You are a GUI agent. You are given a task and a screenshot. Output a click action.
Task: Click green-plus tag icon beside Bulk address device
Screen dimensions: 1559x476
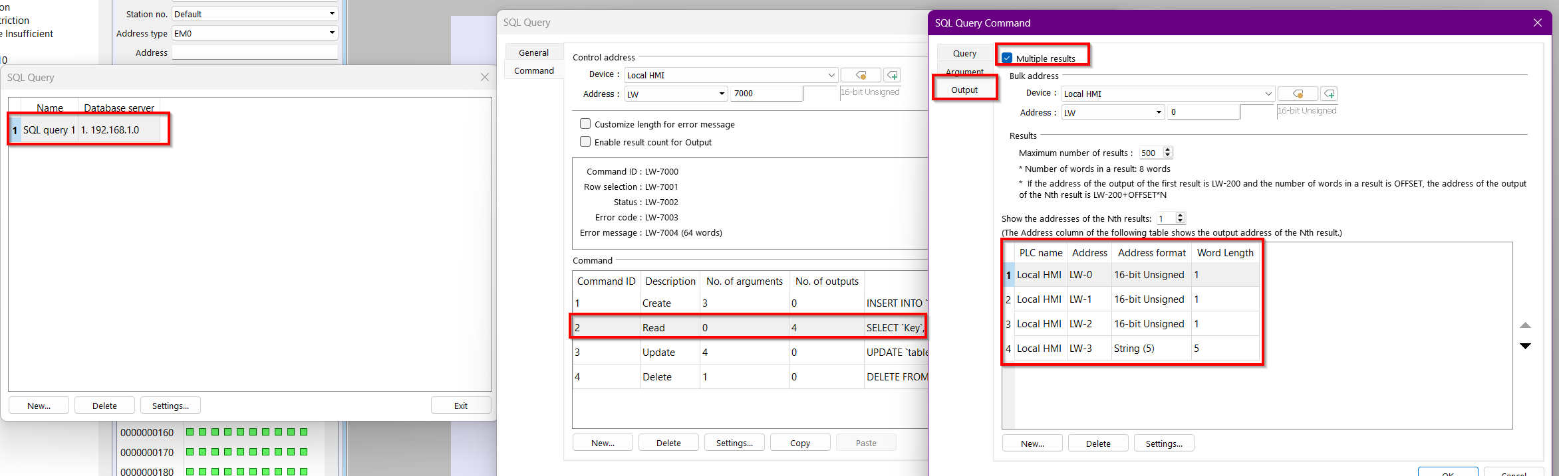point(1329,94)
